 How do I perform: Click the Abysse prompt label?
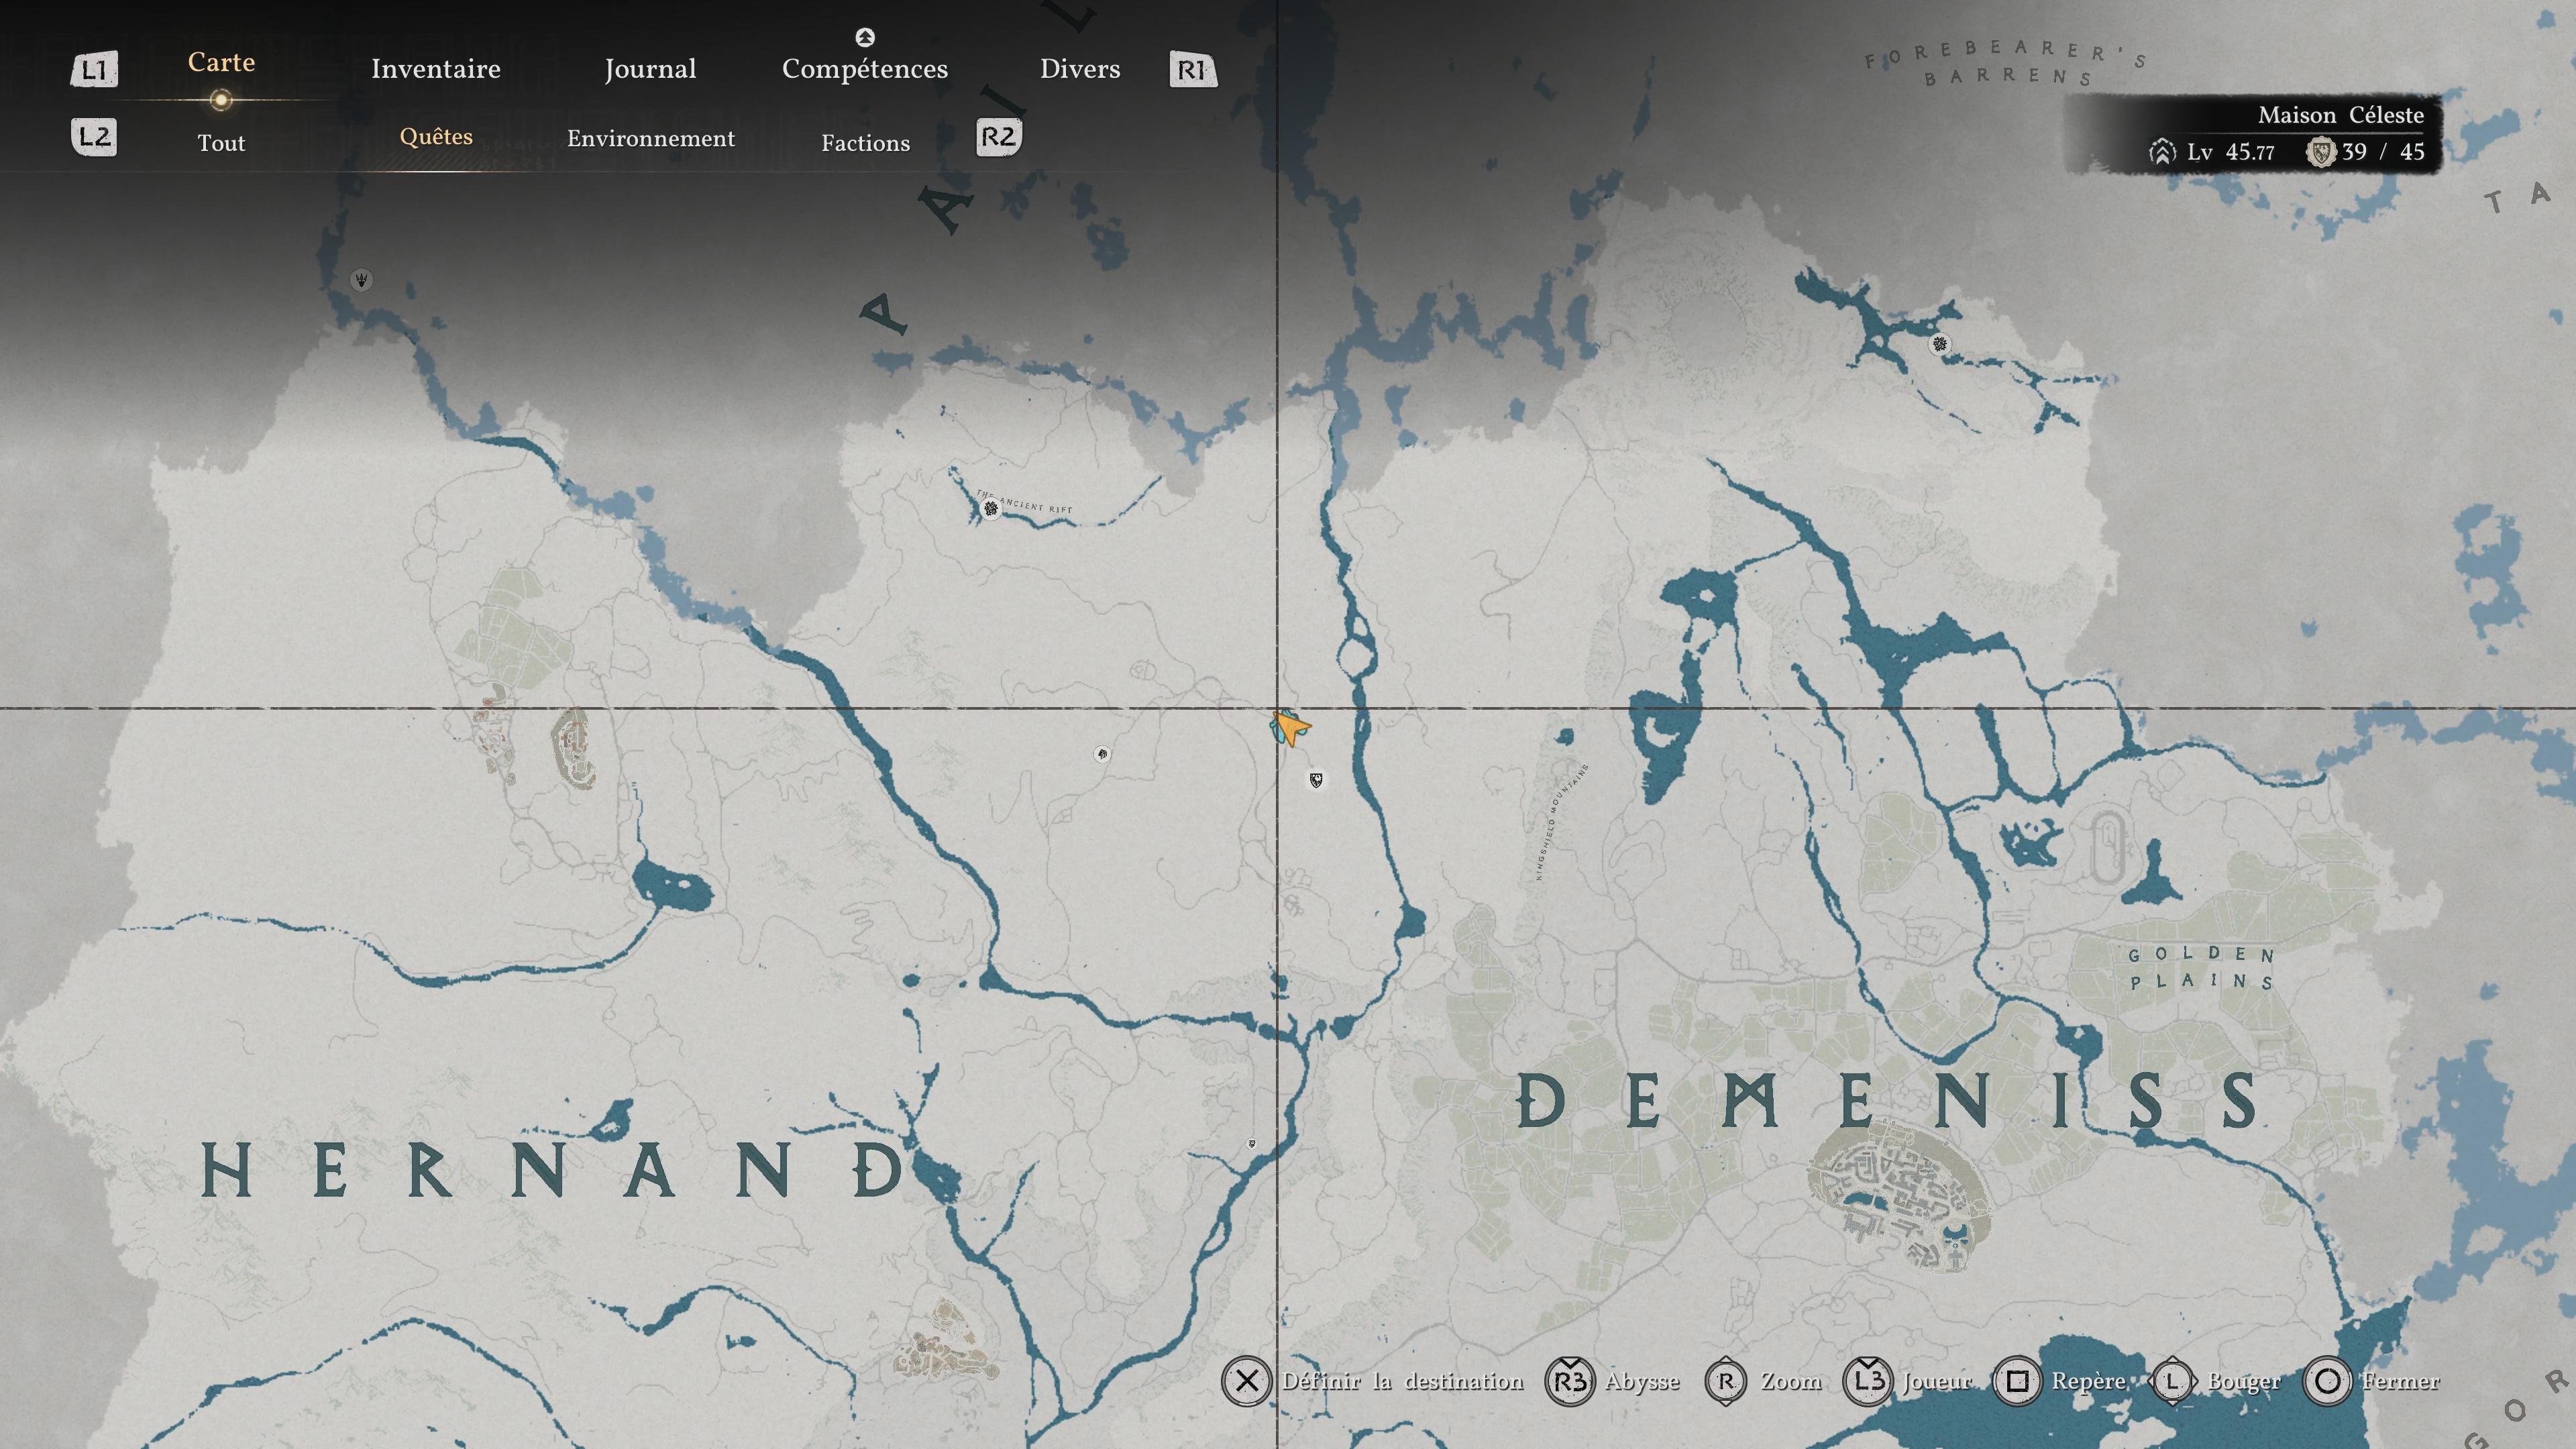[1642, 1381]
